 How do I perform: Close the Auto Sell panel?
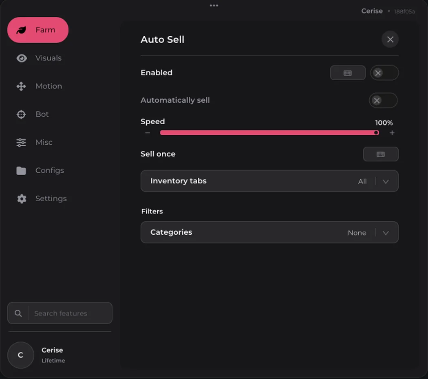tap(390, 39)
